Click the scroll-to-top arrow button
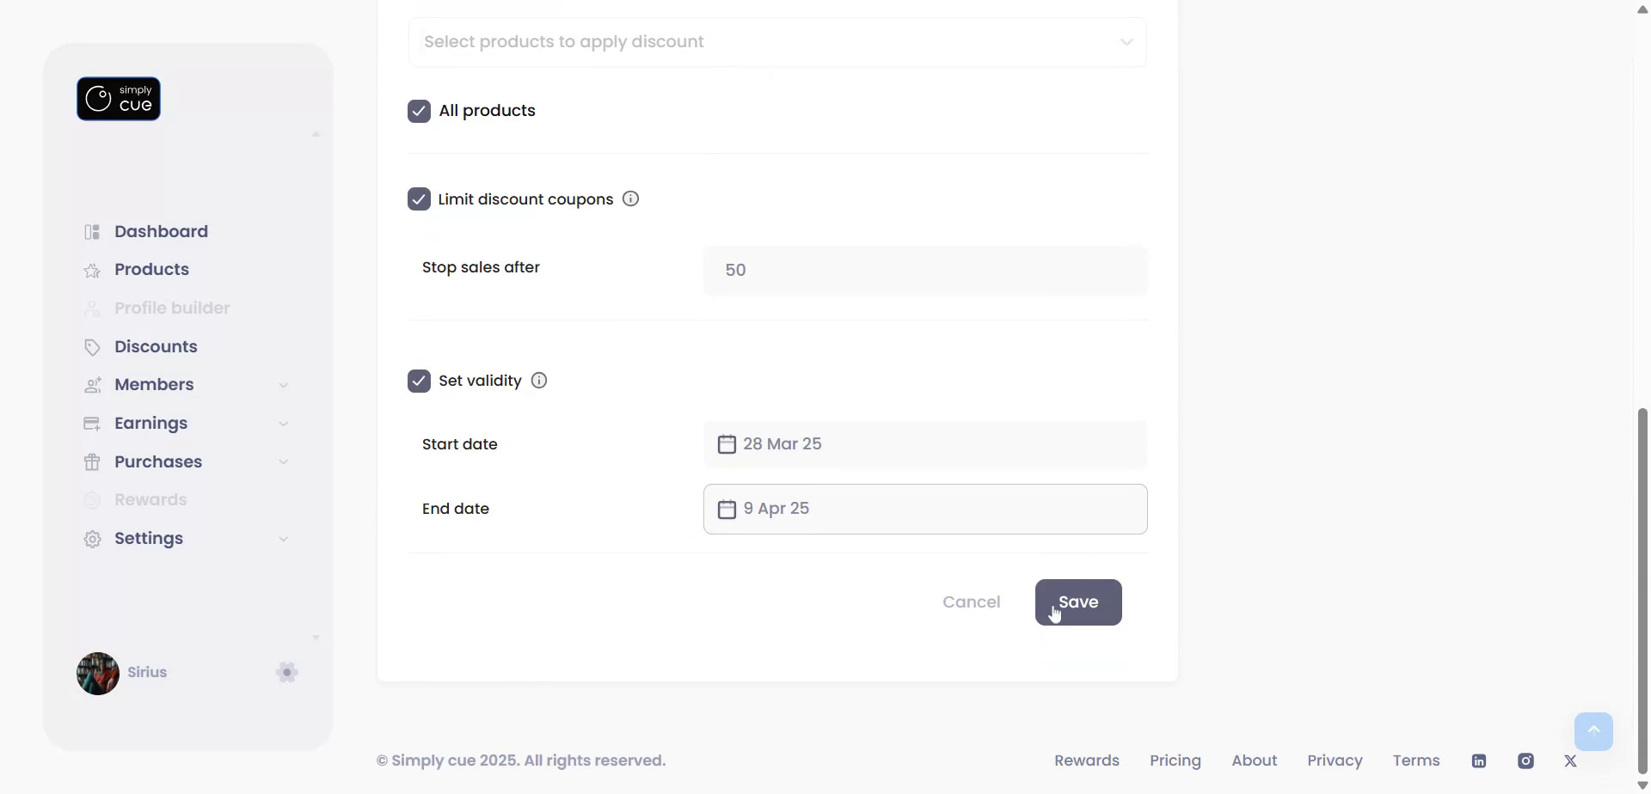The width and height of the screenshot is (1651, 794). coord(1593,731)
